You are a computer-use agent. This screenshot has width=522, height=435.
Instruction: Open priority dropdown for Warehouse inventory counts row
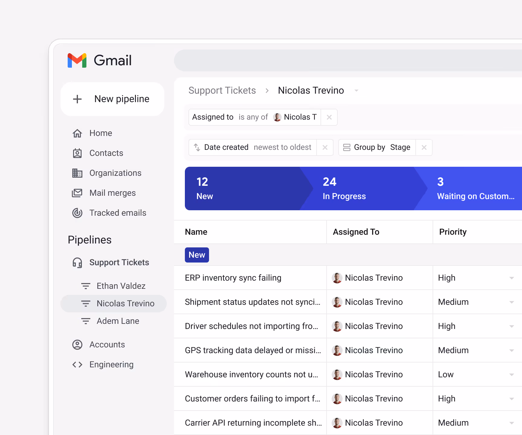coord(512,375)
